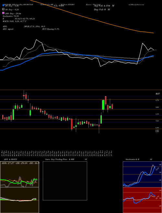Image resolution: width=162 pixels, height=213 pixels.
Task: Click the tall green candlestick near chart right
Action: click(x=103, y=105)
